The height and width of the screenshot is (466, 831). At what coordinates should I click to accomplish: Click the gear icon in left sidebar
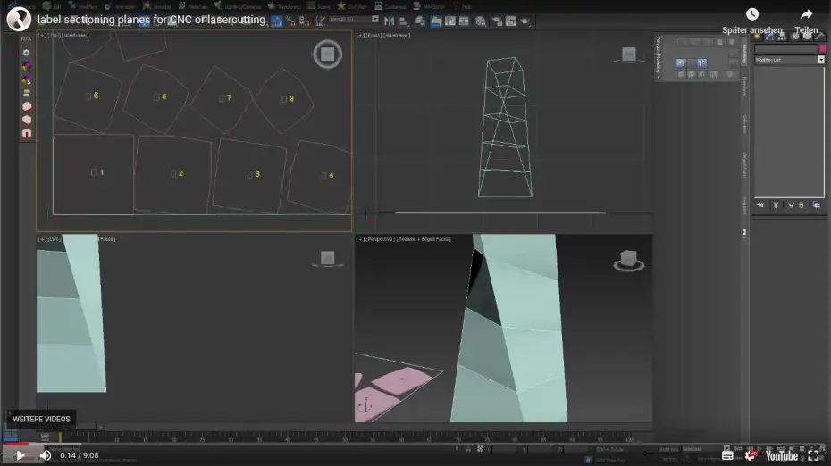(26, 53)
